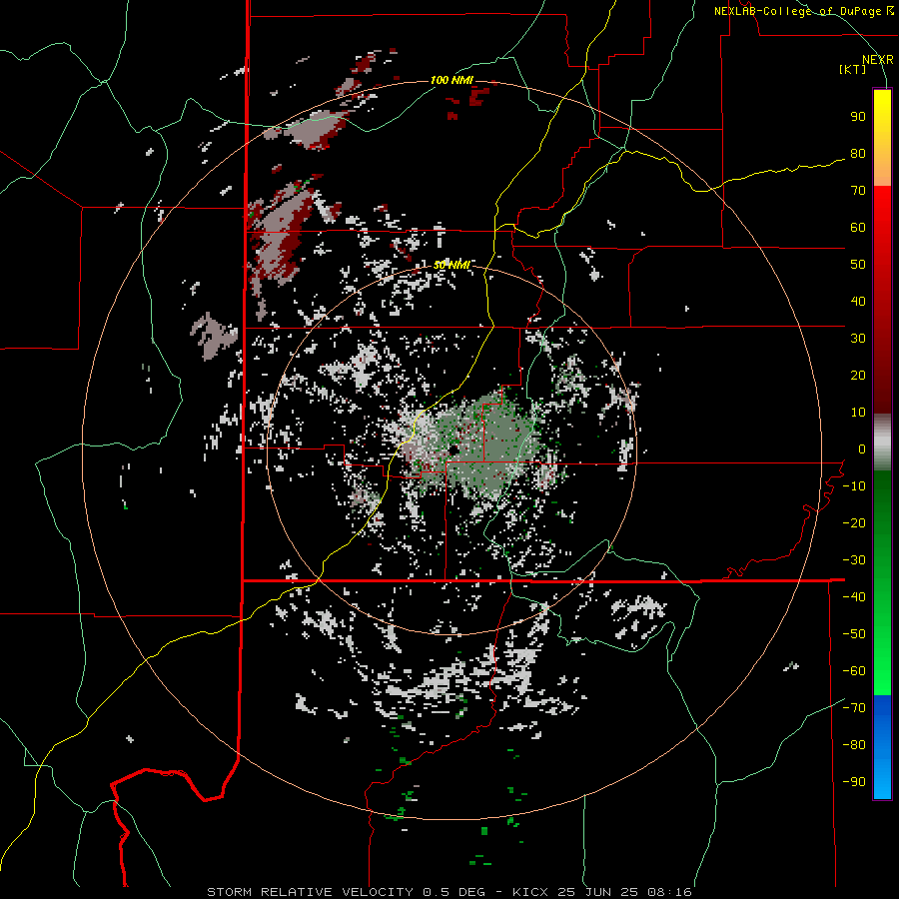This screenshot has width=899, height=899.
Task: Click the STORM RELATIVE VELOCITY caption text
Action: (x=310, y=892)
